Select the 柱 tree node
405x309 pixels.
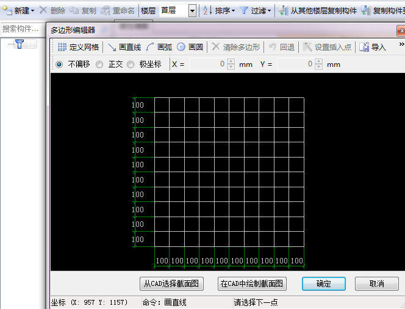pos(26,44)
